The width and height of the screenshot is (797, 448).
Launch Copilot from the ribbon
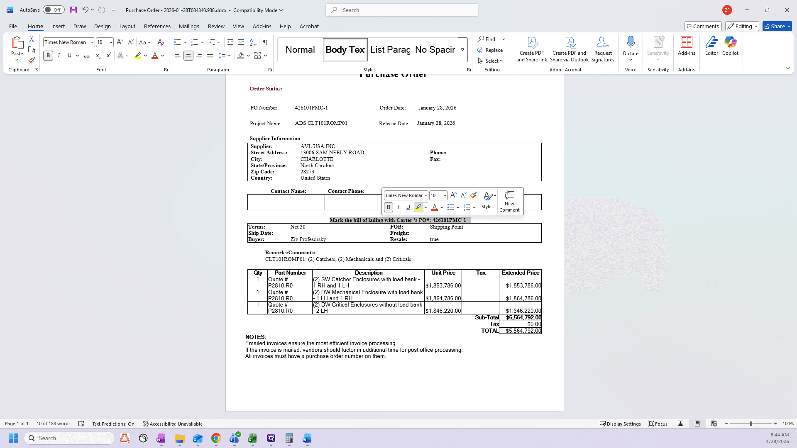pyautogui.click(x=730, y=46)
